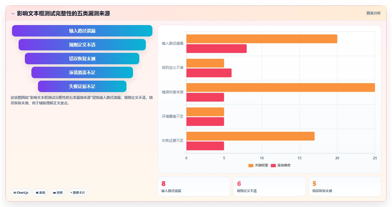Click the 表格 tag
This screenshot has width=392, height=207.
pyautogui.click(x=40, y=193)
